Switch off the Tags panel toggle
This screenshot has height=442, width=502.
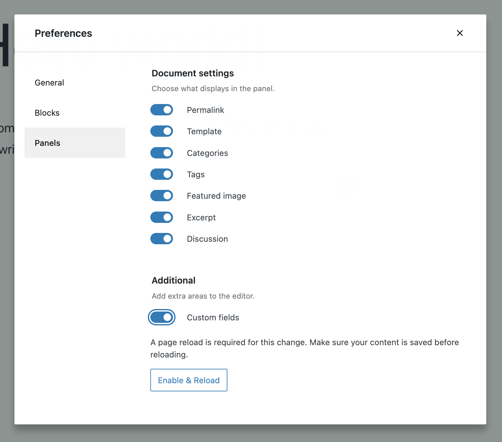162,174
